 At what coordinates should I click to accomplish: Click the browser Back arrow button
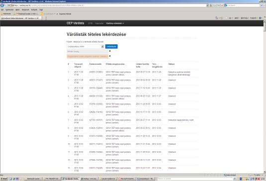[2, 5]
